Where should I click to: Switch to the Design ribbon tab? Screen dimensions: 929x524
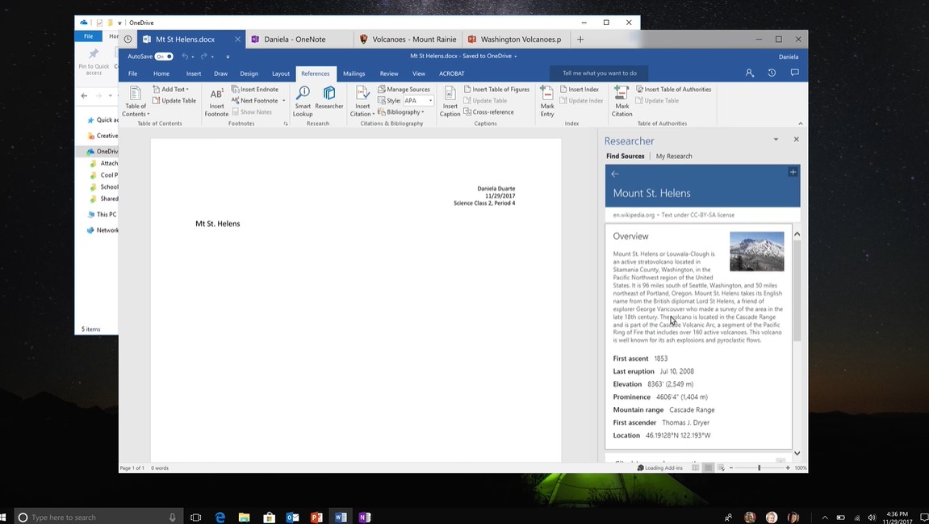[x=249, y=73]
